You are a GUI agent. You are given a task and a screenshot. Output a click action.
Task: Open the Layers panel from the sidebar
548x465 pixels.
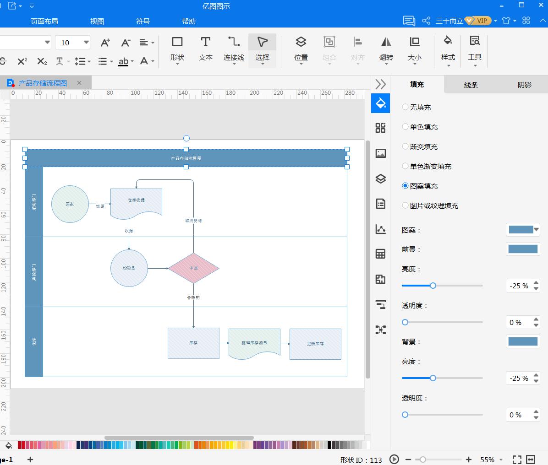click(x=380, y=178)
